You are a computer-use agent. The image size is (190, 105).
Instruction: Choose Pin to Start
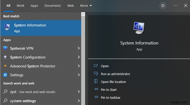click(x=109, y=90)
